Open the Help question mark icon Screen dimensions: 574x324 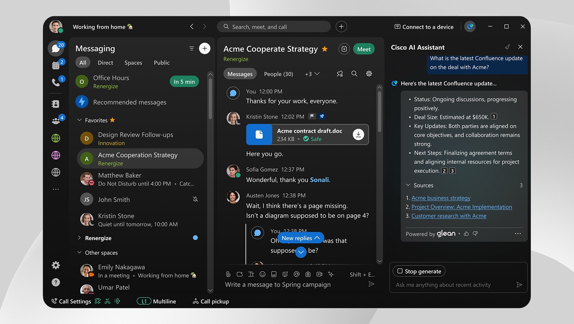point(56,282)
